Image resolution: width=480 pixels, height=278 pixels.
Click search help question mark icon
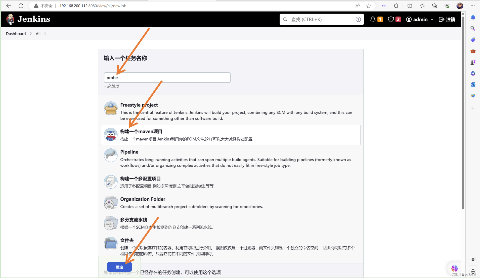(x=358, y=19)
